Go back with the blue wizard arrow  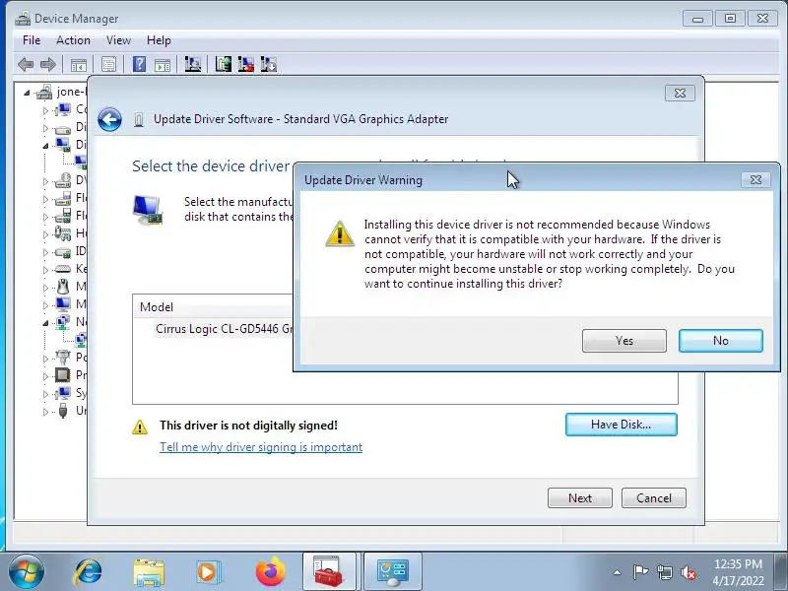109,119
